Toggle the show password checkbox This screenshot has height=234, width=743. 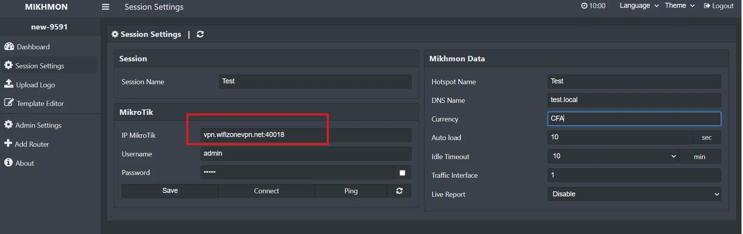pos(402,173)
